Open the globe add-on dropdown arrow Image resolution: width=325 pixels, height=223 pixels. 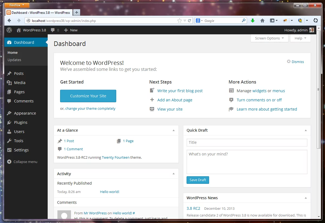[x=307, y=21]
